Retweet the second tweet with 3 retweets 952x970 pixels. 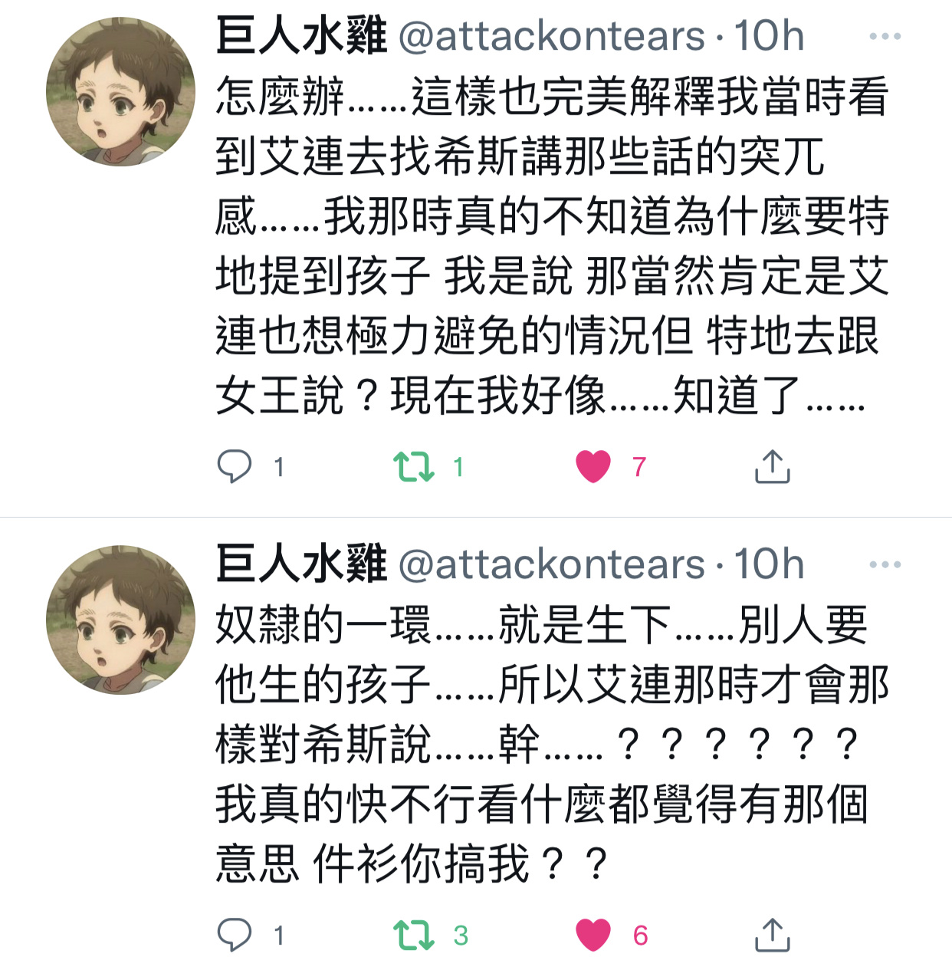(x=414, y=935)
